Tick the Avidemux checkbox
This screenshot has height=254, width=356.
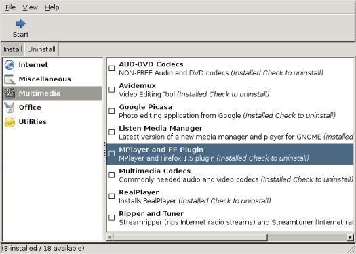pyautogui.click(x=112, y=89)
